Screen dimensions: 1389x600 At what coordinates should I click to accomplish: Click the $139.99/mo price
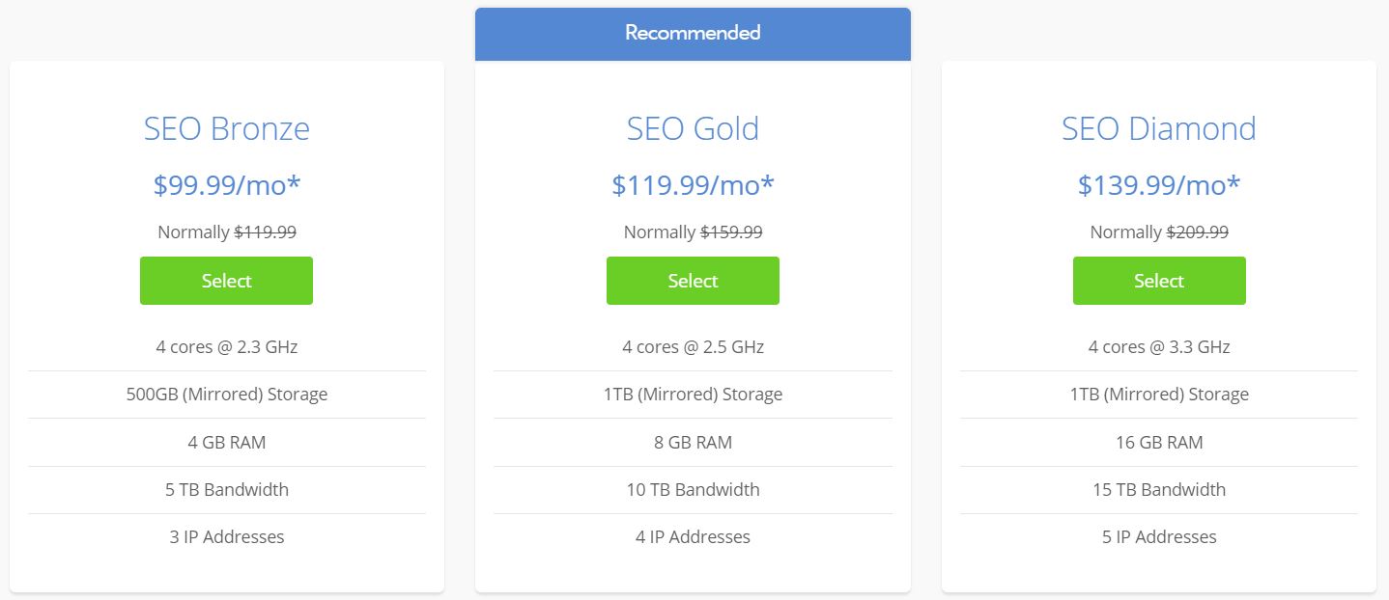click(x=1159, y=184)
